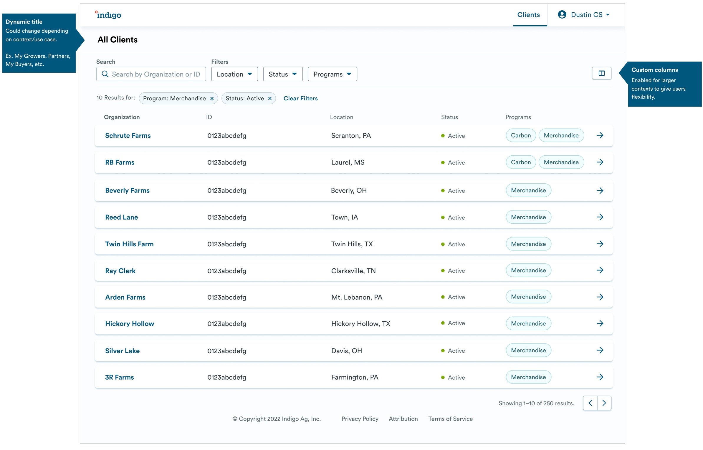The image size is (703, 450).
Task: Open RB Farms row arrow
Action: click(x=600, y=162)
